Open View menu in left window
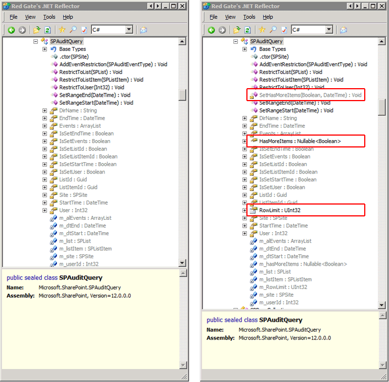Screen dimensions: 389x382 pyautogui.click(x=30, y=17)
